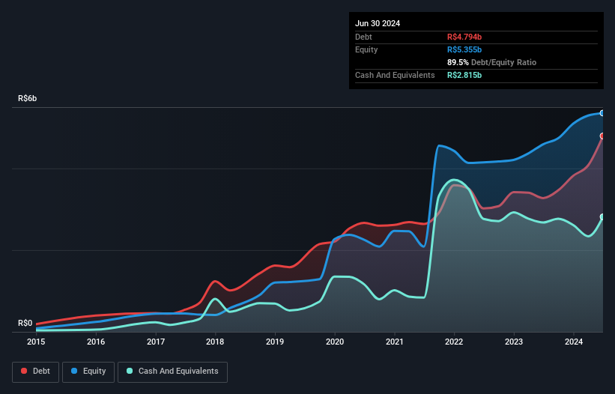This screenshot has height=394, width=615.
Task: Click the red Debt endpoint marker
Action: (602, 136)
